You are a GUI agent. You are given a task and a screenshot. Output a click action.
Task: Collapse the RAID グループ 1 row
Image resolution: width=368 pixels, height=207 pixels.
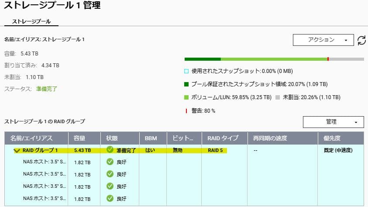point(17,151)
